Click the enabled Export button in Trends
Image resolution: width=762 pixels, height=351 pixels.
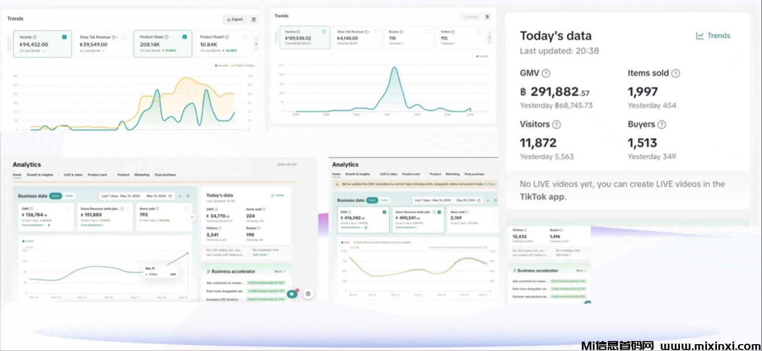[x=234, y=19]
